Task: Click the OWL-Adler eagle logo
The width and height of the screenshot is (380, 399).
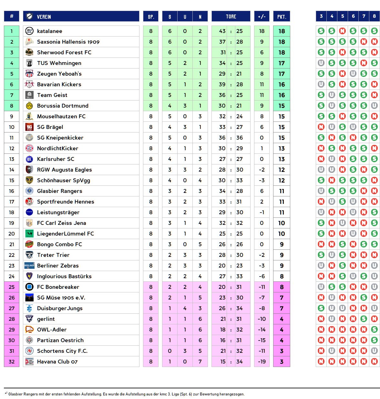Action: [29, 330]
